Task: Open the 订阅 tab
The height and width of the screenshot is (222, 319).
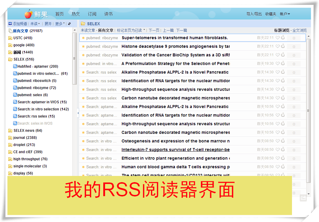Action: [x=92, y=14]
